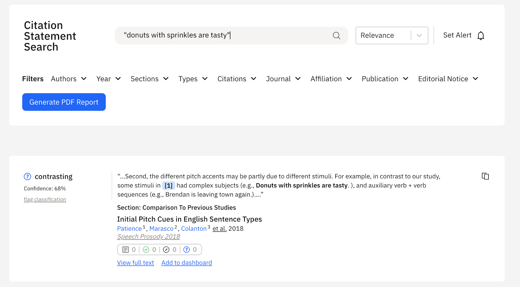
Task: Click the question mark icon beside contrasting
Action: [x=27, y=177]
